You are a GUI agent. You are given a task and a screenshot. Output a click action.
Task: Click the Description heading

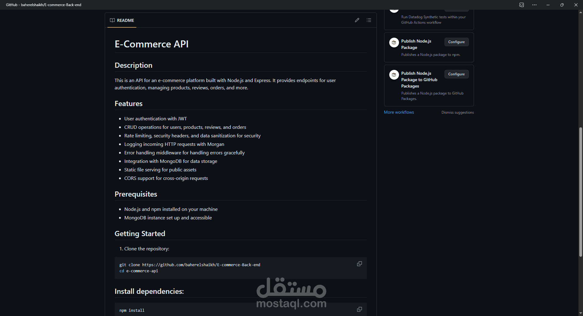click(133, 65)
